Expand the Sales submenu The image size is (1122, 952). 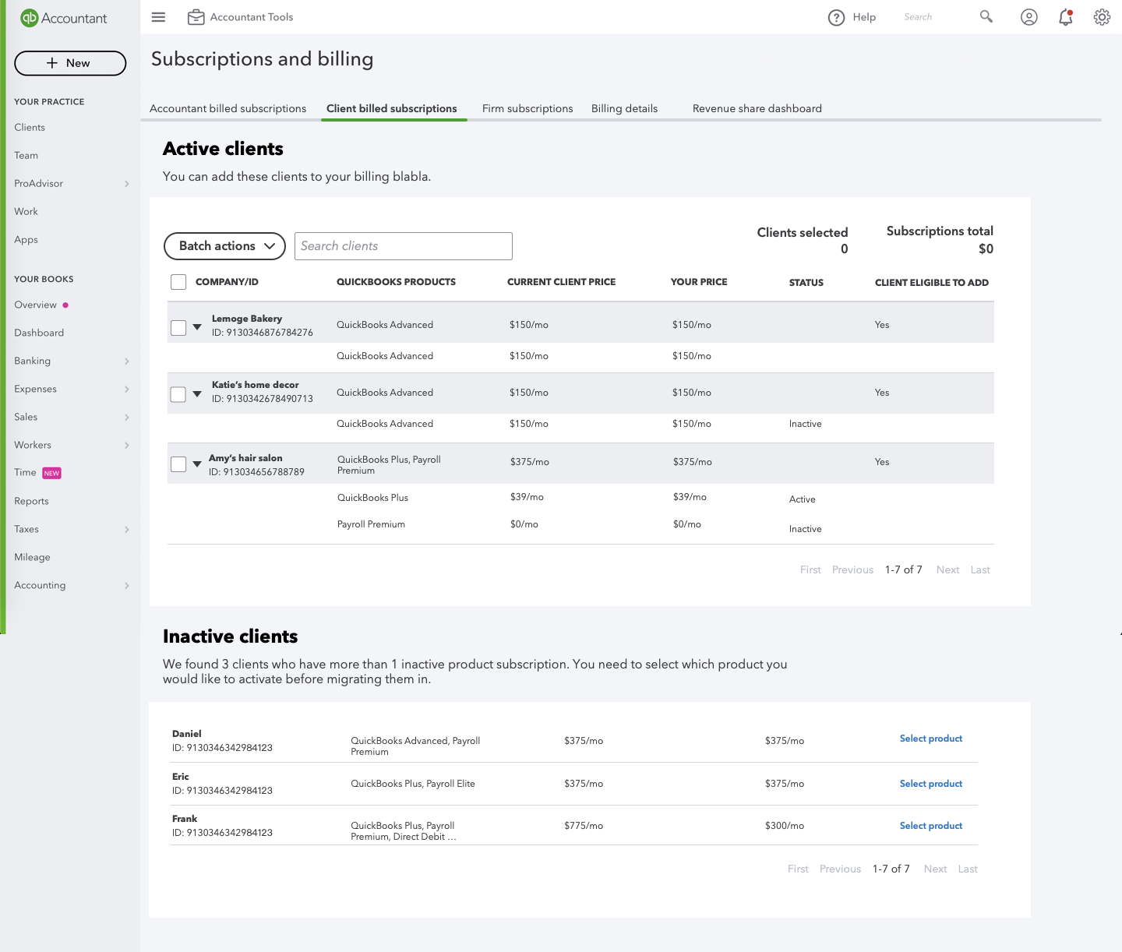[127, 418]
